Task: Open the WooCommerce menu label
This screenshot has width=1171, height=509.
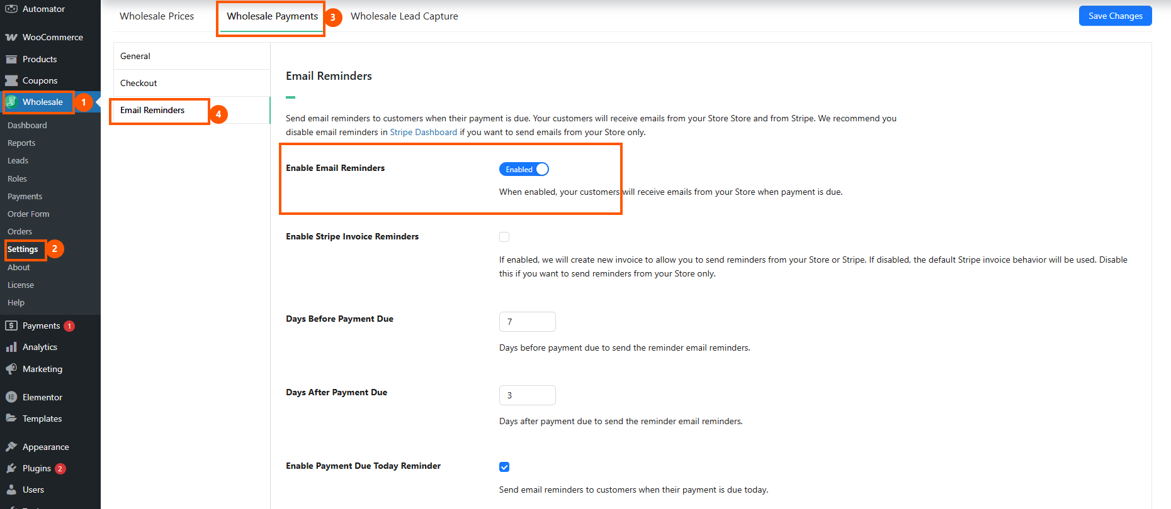Action: 53,38
